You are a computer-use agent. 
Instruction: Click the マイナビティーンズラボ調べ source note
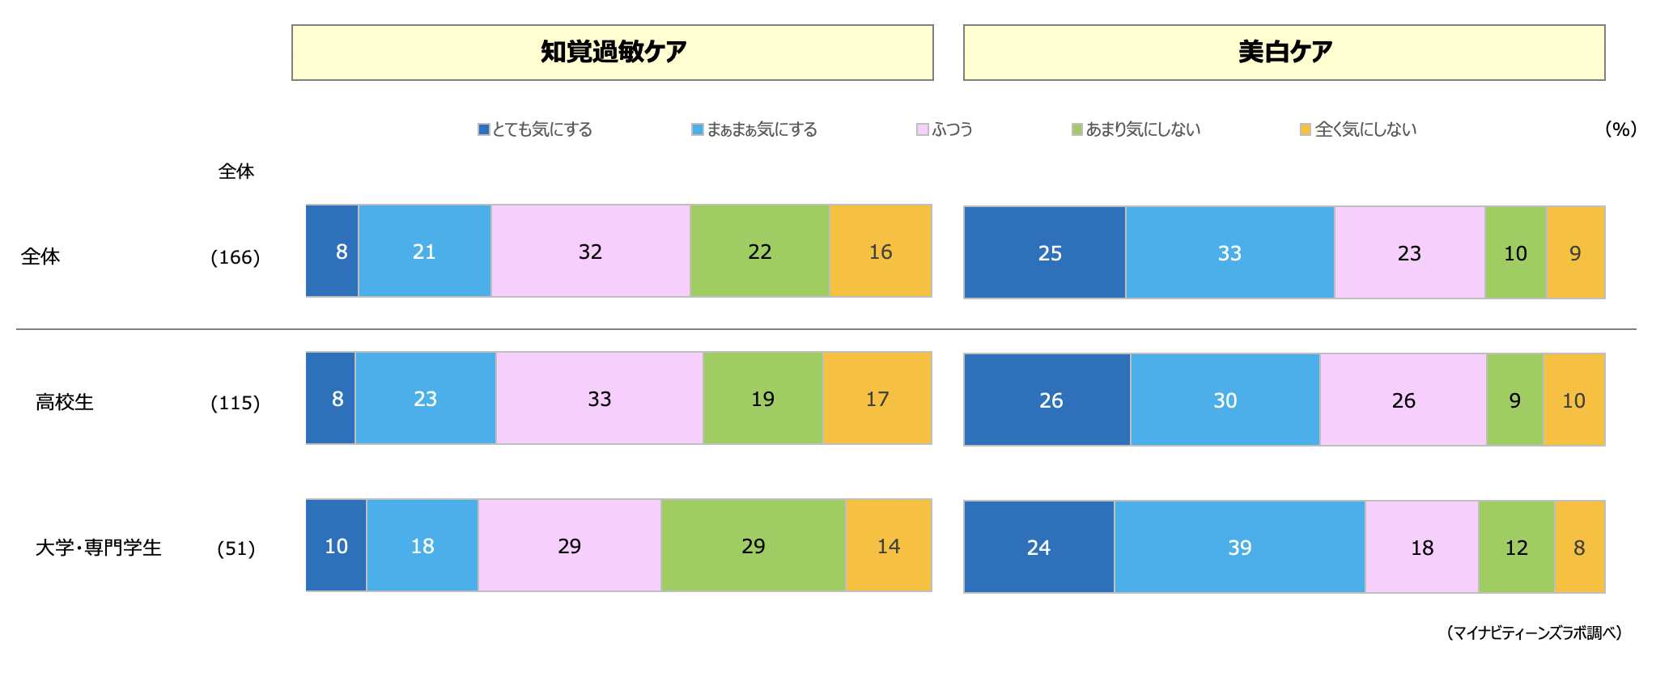[x=1535, y=633]
